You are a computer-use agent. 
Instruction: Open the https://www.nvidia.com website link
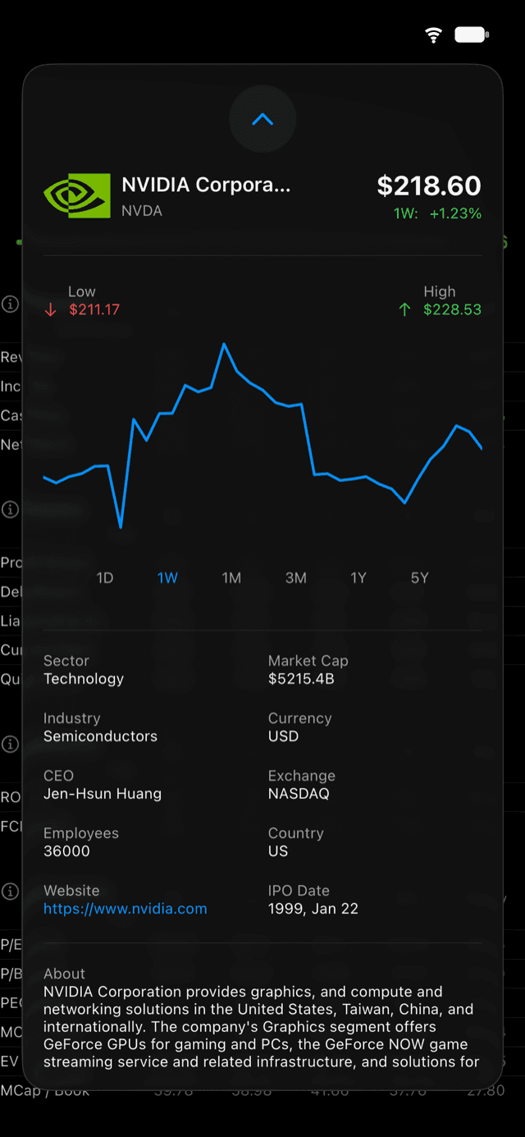(x=126, y=909)
